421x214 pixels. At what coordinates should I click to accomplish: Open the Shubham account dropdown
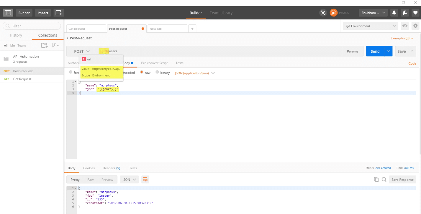(373, 13)
